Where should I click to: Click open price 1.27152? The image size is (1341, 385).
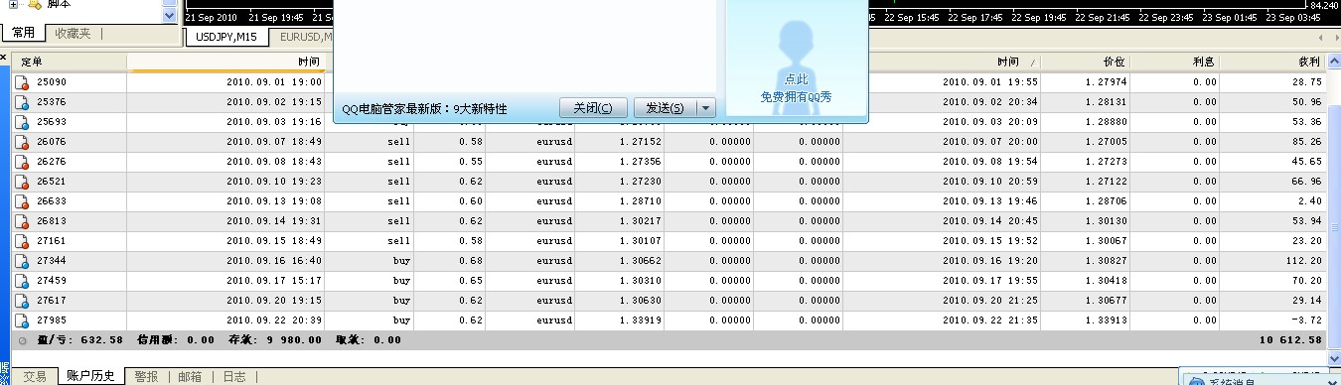[x=642, y=142]
